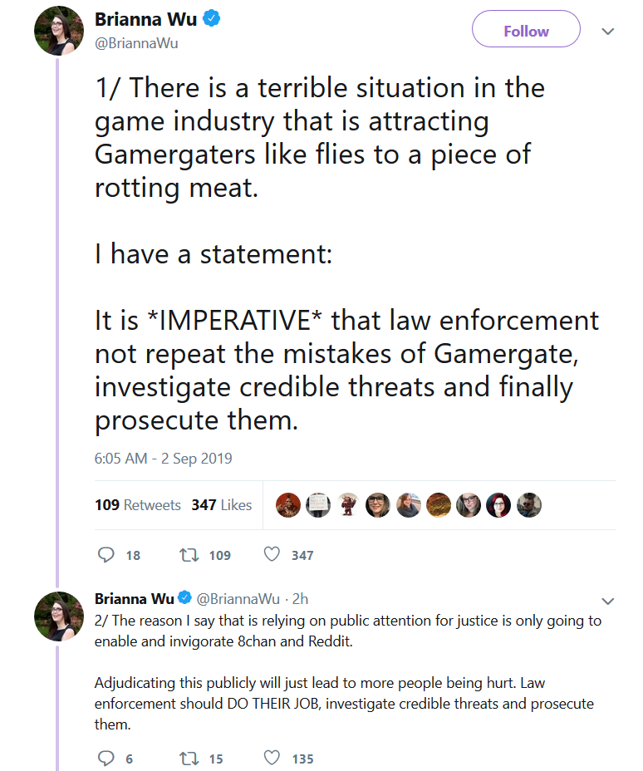
Task: Click the last liker avatar in the row
Action: point(529,505)
